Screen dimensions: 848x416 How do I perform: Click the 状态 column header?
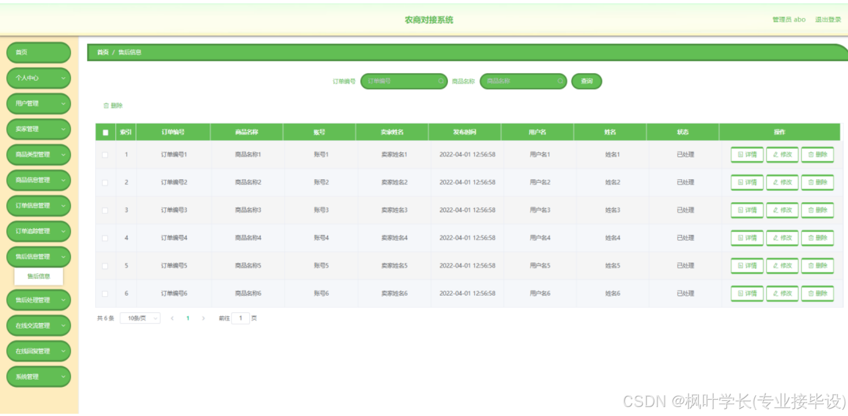tap(683, 132)
